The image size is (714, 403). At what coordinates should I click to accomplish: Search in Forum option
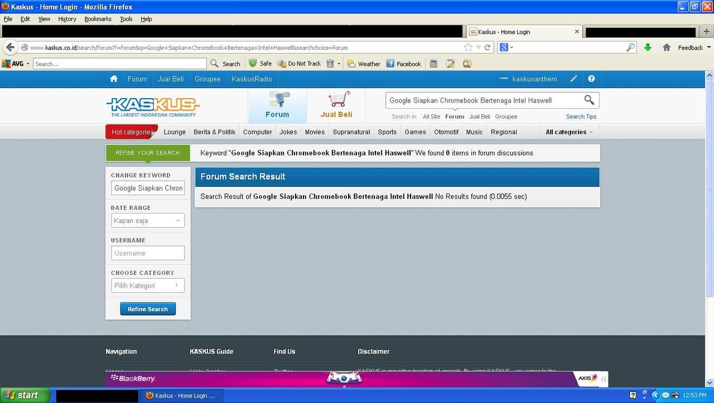point(455,116)
